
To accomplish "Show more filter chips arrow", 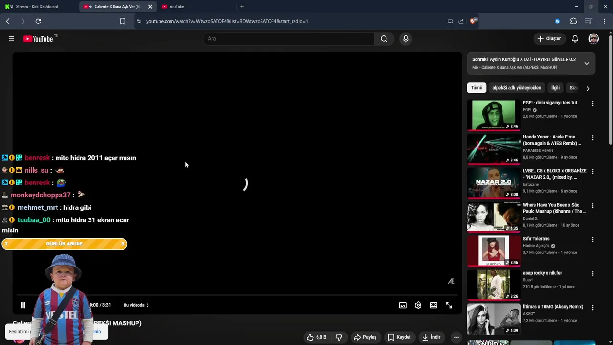I will (588, 88).
